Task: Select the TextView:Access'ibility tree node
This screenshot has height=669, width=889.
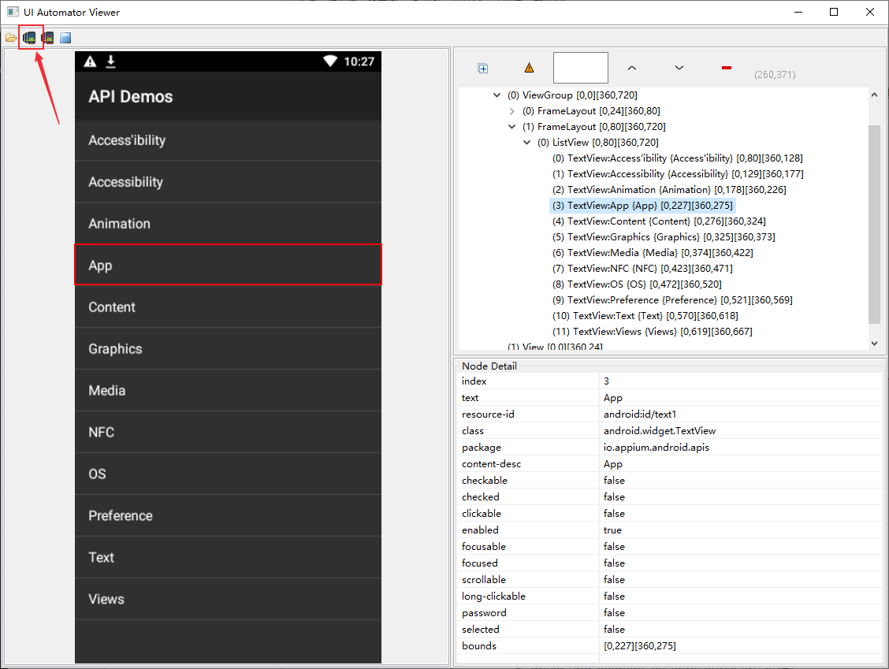Action: (678, 158)
